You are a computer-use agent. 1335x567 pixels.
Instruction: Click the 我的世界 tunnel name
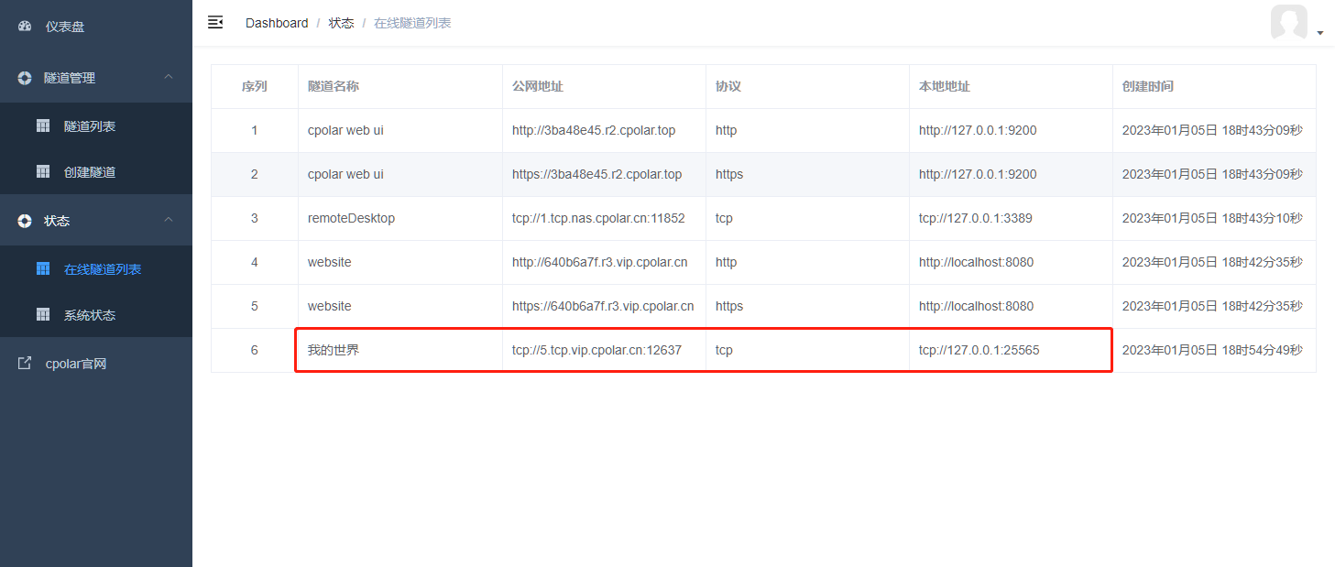334,350
